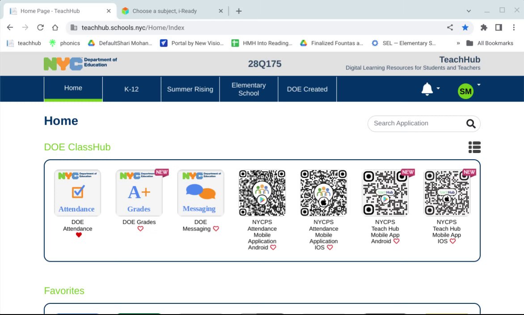The image size is (524, 315).
Task: Switch to the i-Ready browser tab
Action: click(172, 11)
